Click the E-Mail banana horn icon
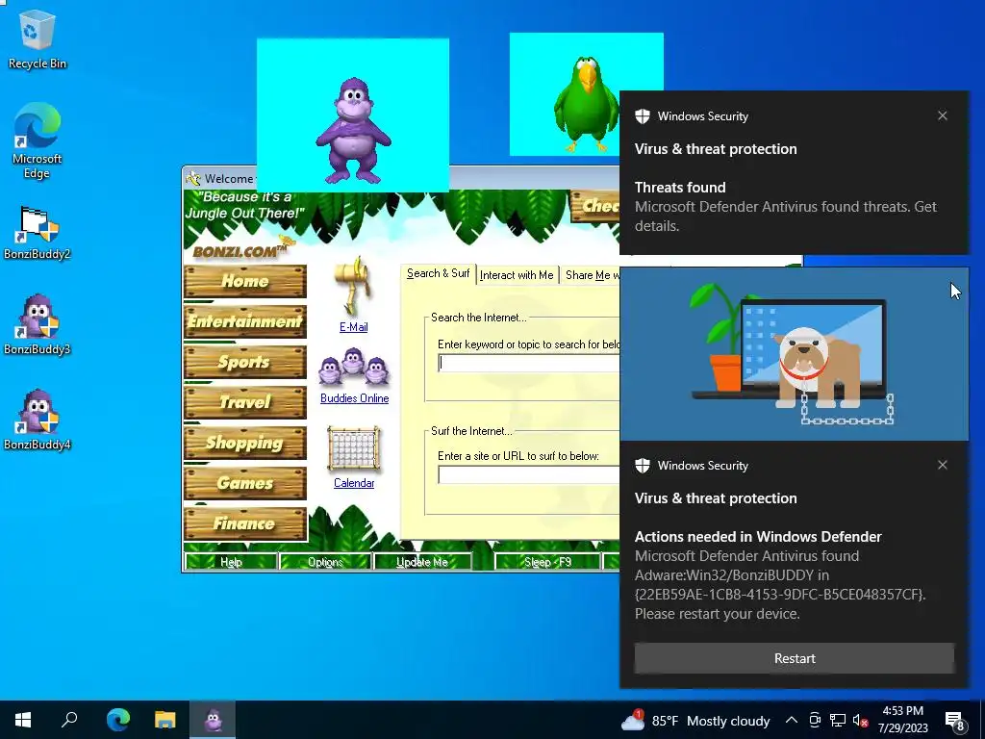The height and width of the screenshot is (739, 985). [x=354, y=286]
